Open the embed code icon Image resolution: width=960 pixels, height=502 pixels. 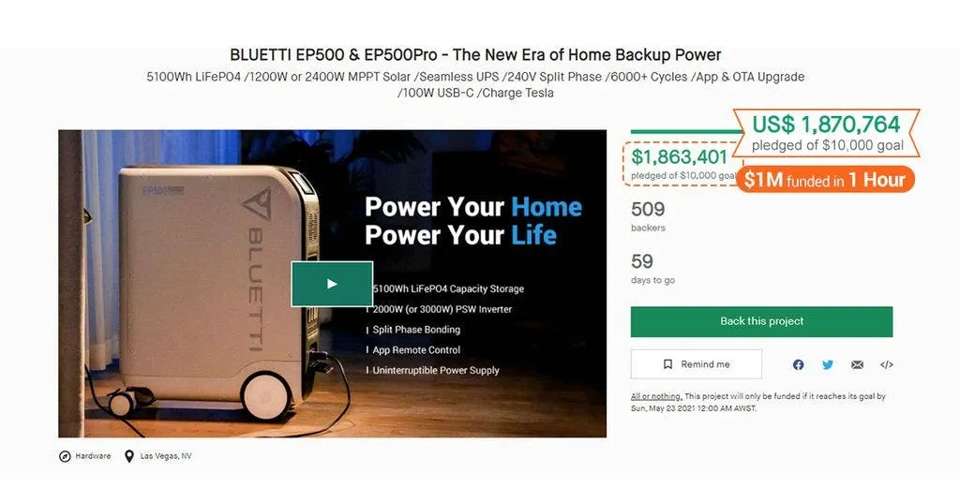pos(886,364)
